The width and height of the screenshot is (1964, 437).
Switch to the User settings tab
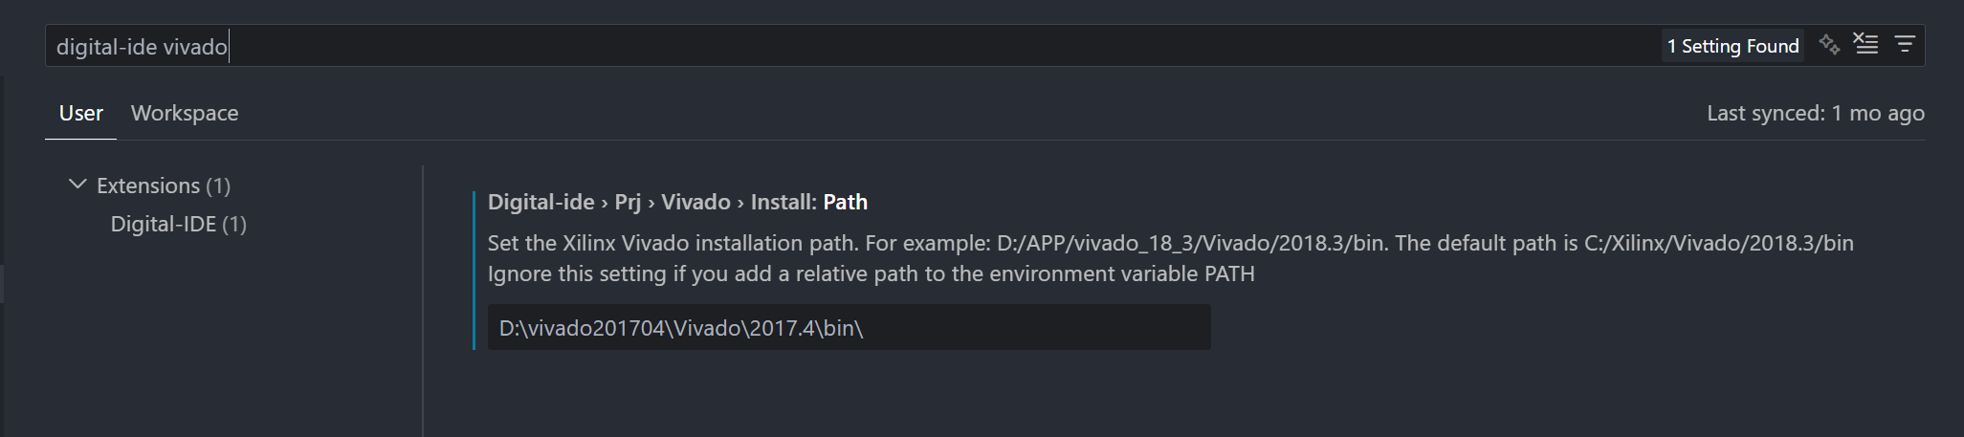[x=80, y=114]
